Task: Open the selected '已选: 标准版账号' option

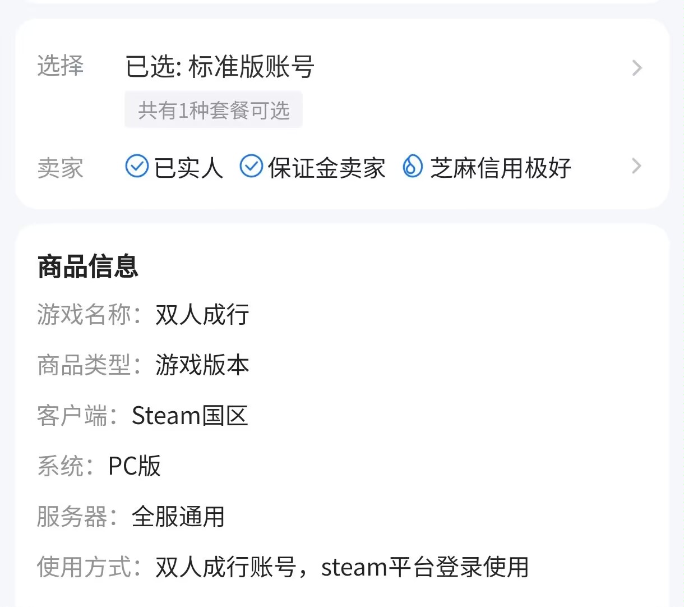Action: click(x=220, y=67)
